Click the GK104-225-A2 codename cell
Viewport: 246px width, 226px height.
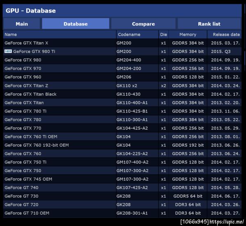(132, 154)
